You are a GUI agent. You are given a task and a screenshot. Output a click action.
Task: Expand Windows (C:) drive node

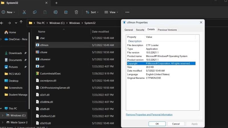coord(3,115)
